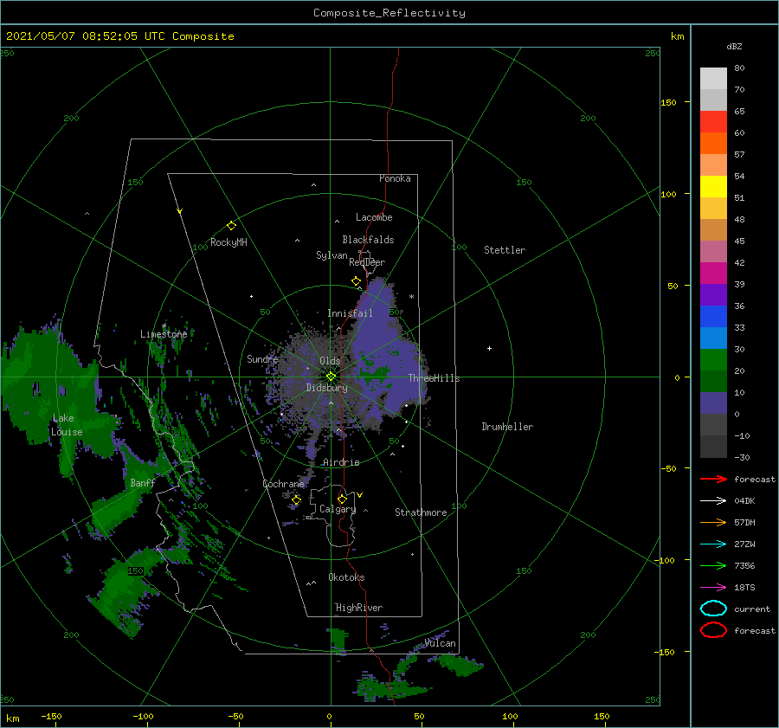
Task: Click the yellow -150 label on bottom axis
Action: click(x=51, y=716)
